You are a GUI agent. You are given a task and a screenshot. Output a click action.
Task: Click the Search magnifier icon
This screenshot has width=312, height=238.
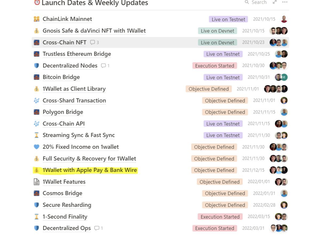click(x=247, y=2)
